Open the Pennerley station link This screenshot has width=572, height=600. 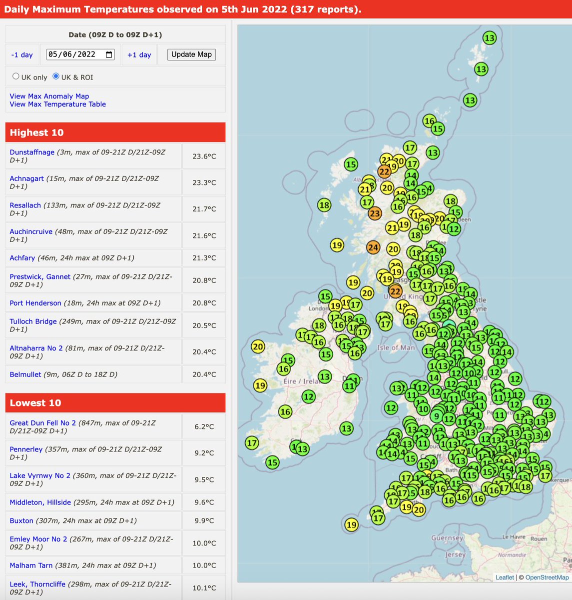pos(26,449)
